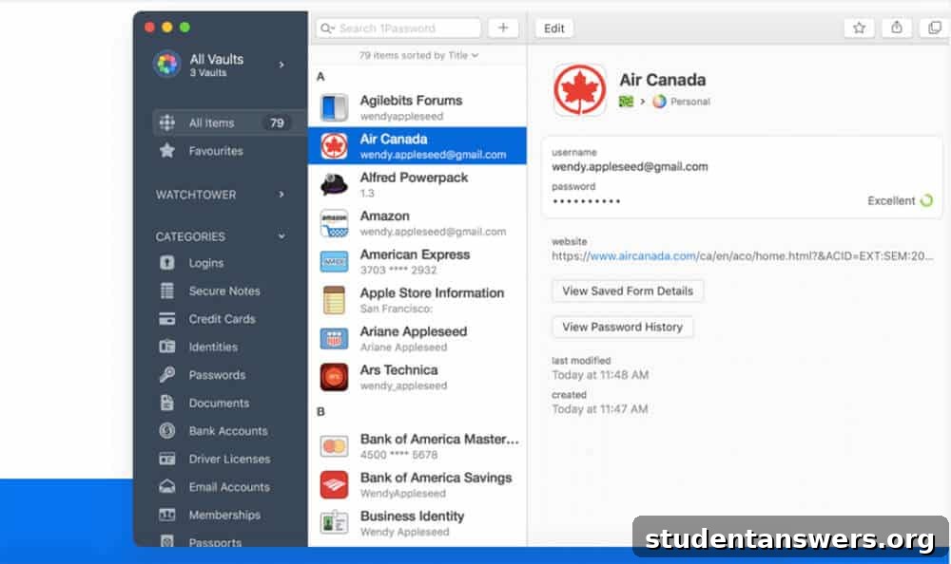Click the copy windows toolbar icon
951x564 pixels.
point(935,28)
